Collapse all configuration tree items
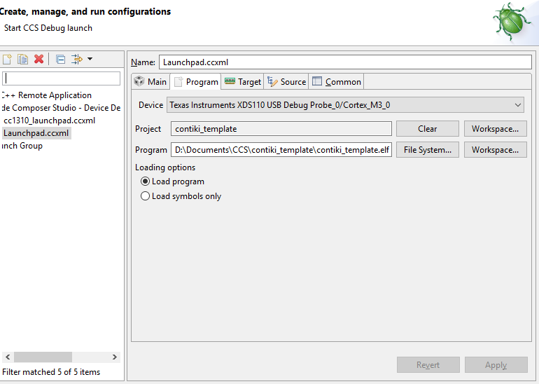Screen dimensions: 539x384 pyautogui.click(x=60, y=60)
